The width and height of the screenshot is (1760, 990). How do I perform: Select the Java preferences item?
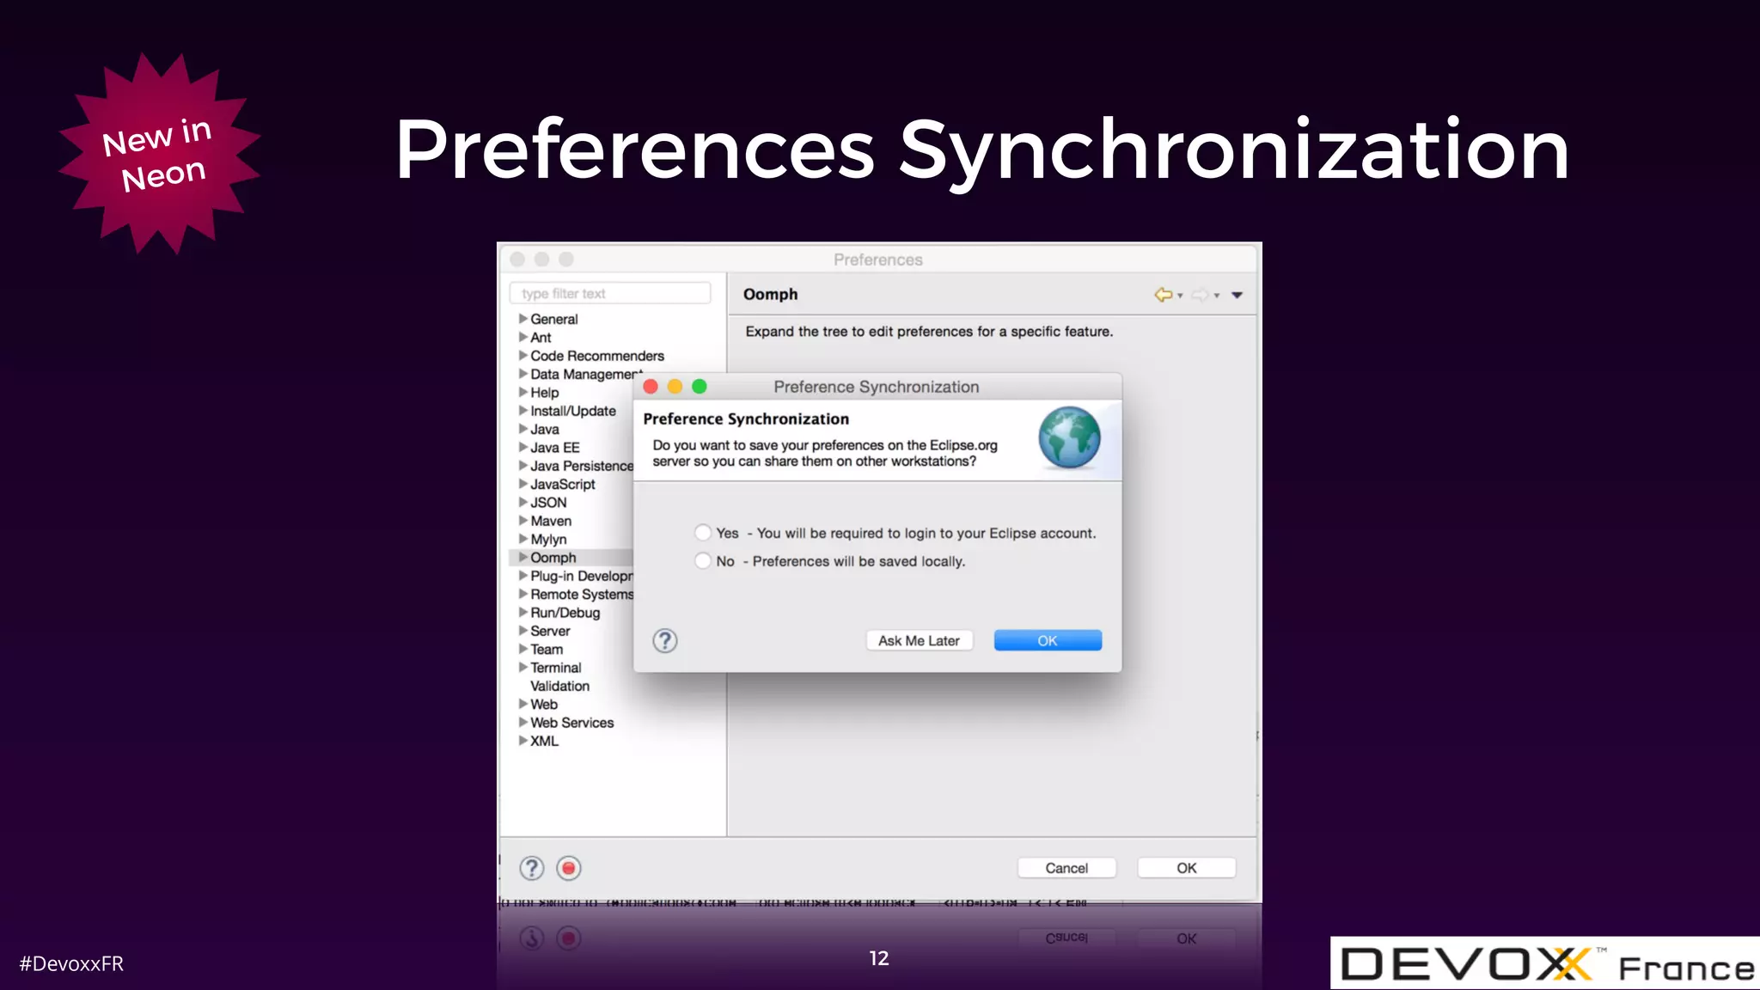coord(545,429)
